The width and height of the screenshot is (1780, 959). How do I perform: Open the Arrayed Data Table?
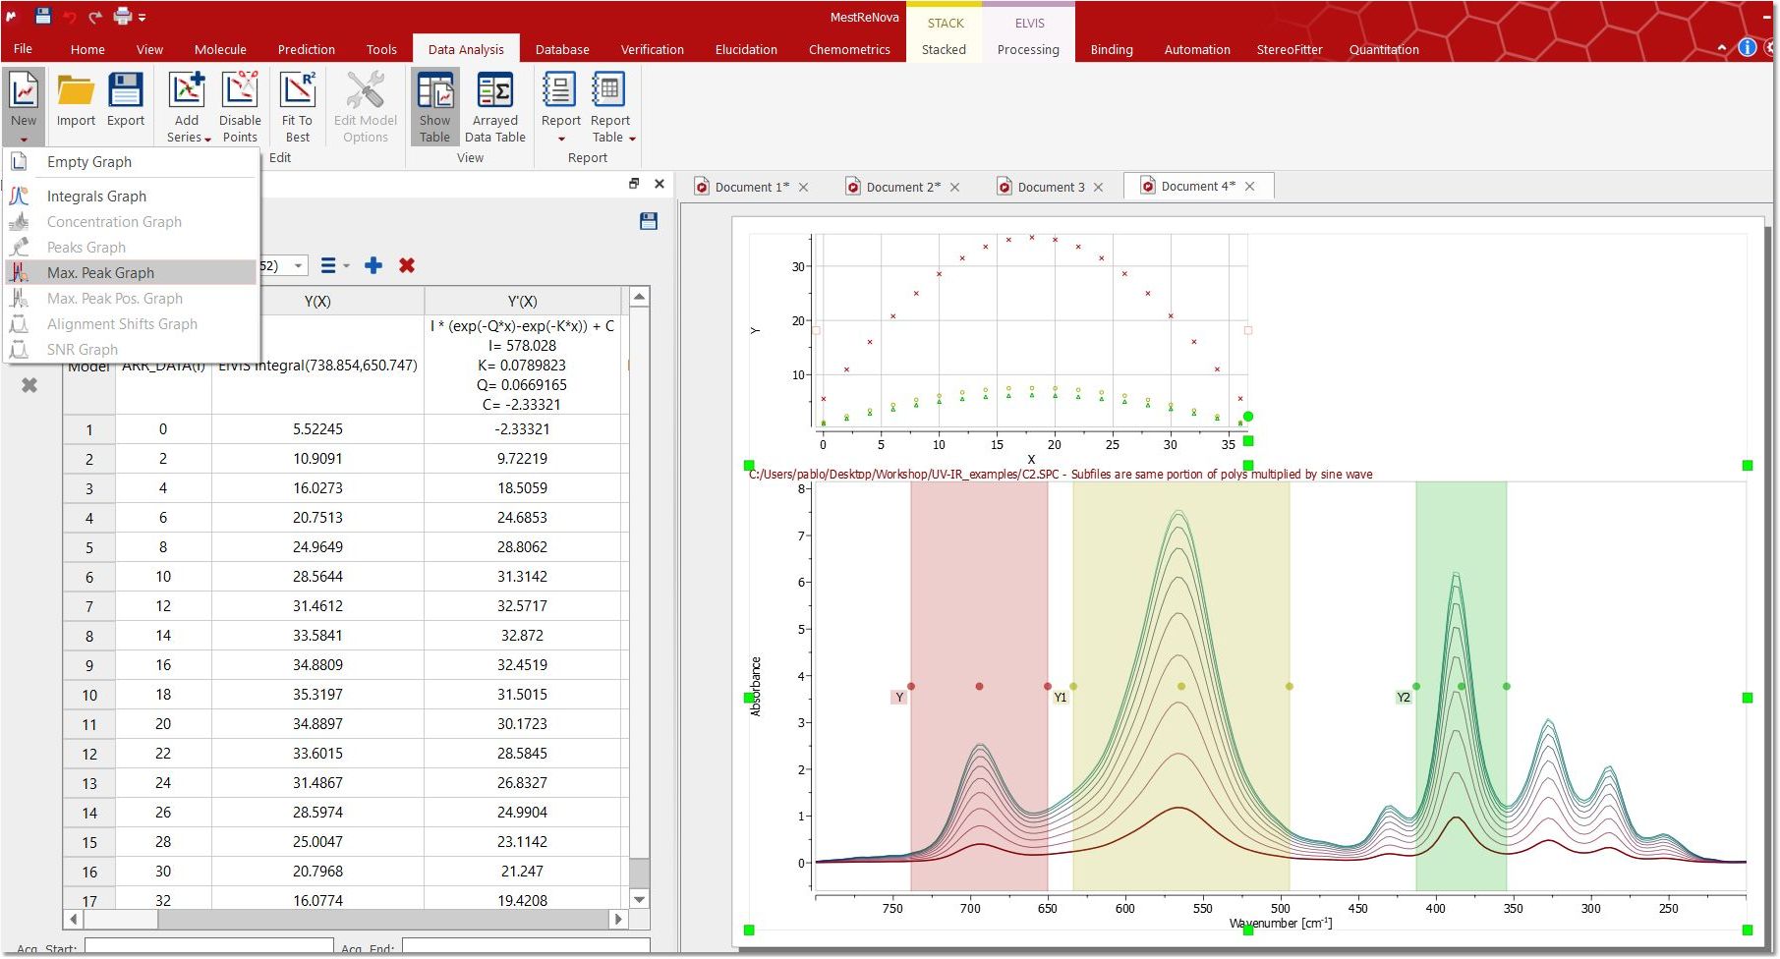(494, 107)
